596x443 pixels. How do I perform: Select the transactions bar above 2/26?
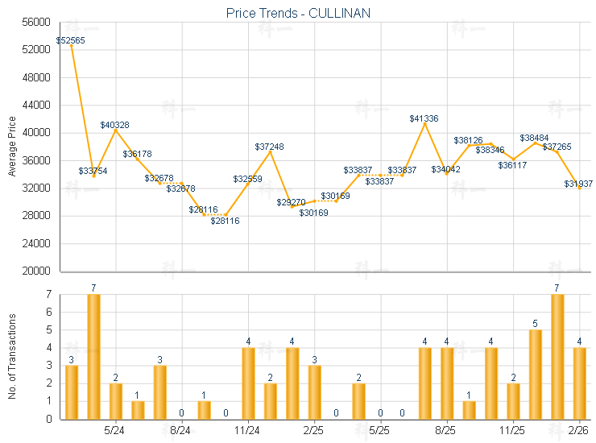[580, 383]
